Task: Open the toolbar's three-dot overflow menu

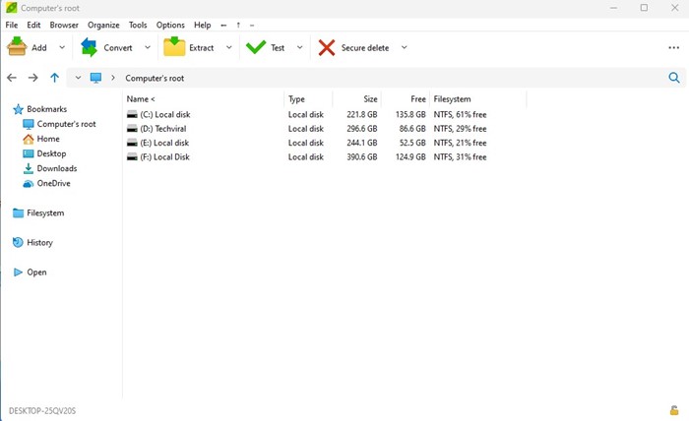Action: [673, 47]
